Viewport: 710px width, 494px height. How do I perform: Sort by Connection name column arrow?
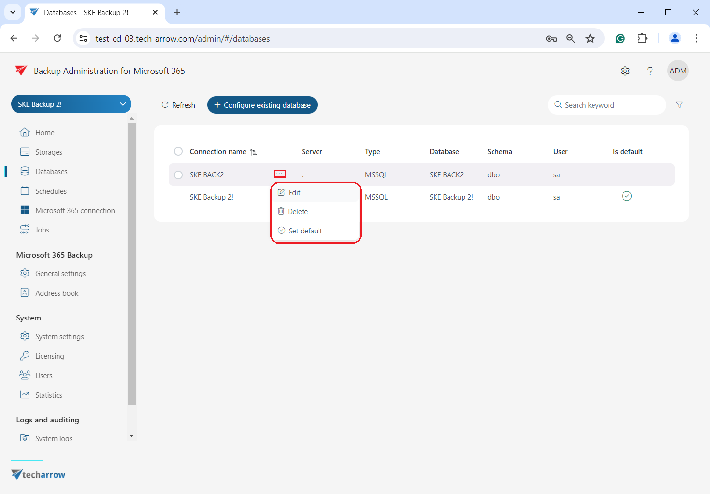[x=253, y=152]
